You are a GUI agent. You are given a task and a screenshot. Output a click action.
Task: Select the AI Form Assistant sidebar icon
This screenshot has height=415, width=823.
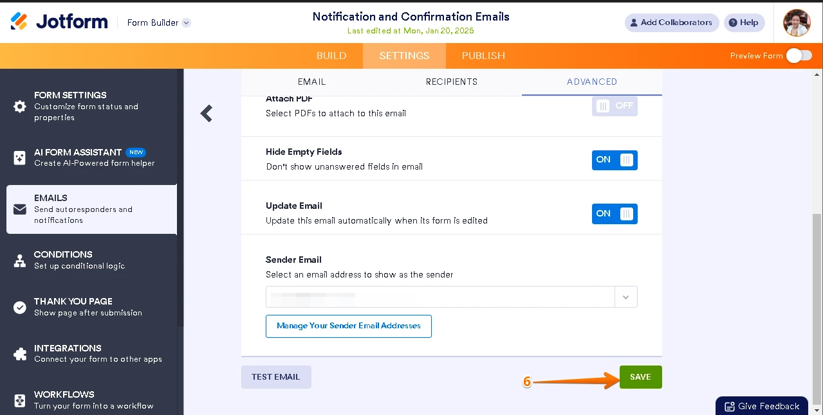pyautogui.click(x=19, y=157)
